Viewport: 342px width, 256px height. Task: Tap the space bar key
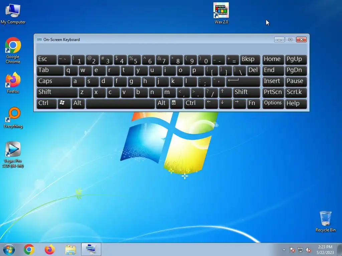pyautogui.click(x=120, y=104)
